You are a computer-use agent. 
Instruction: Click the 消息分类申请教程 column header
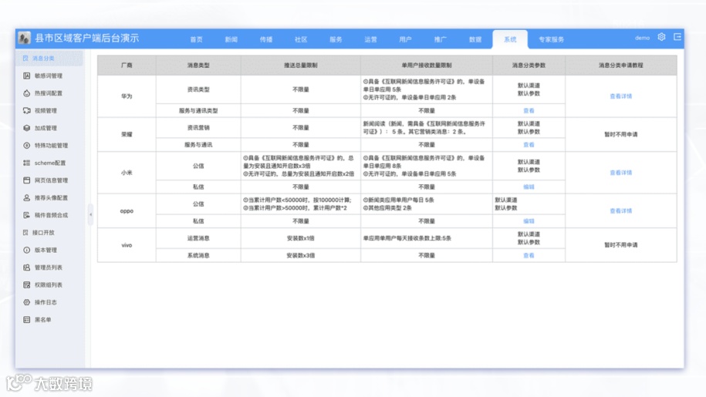[621, 66]
